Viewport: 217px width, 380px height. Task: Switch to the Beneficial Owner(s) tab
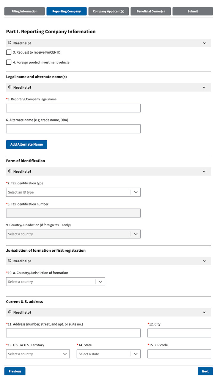[x=150, y=11]
